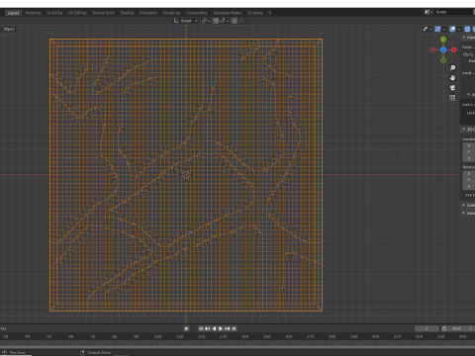
Task: Play animation in reverse
Action: [x=214, y=328]
